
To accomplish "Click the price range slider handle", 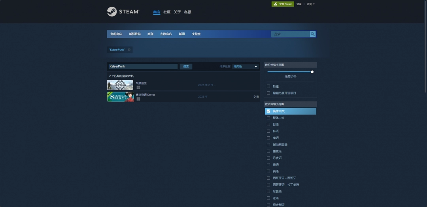I will [312, 72].
